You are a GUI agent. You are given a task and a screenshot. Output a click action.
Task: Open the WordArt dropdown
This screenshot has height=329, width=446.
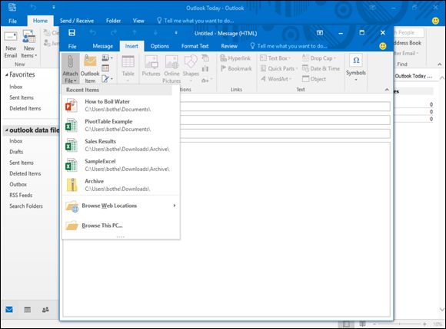coord(276,79)
